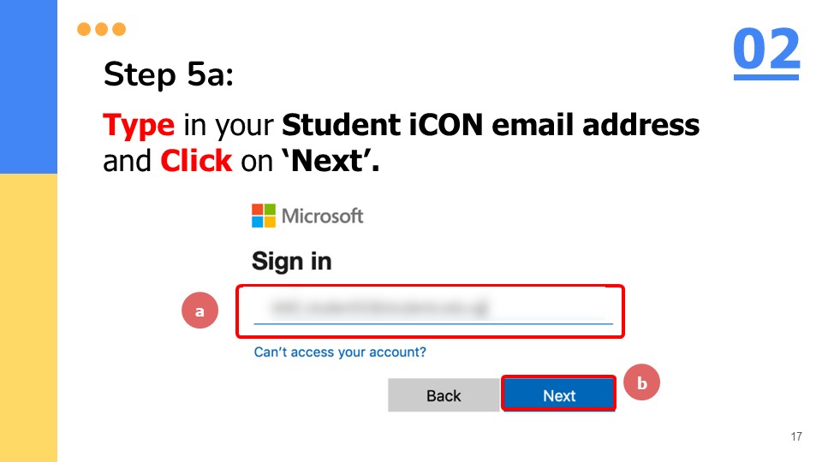The image size is (822, 462).
Task: Click the green square of the Microsoft logo
Action: (270, 210)
